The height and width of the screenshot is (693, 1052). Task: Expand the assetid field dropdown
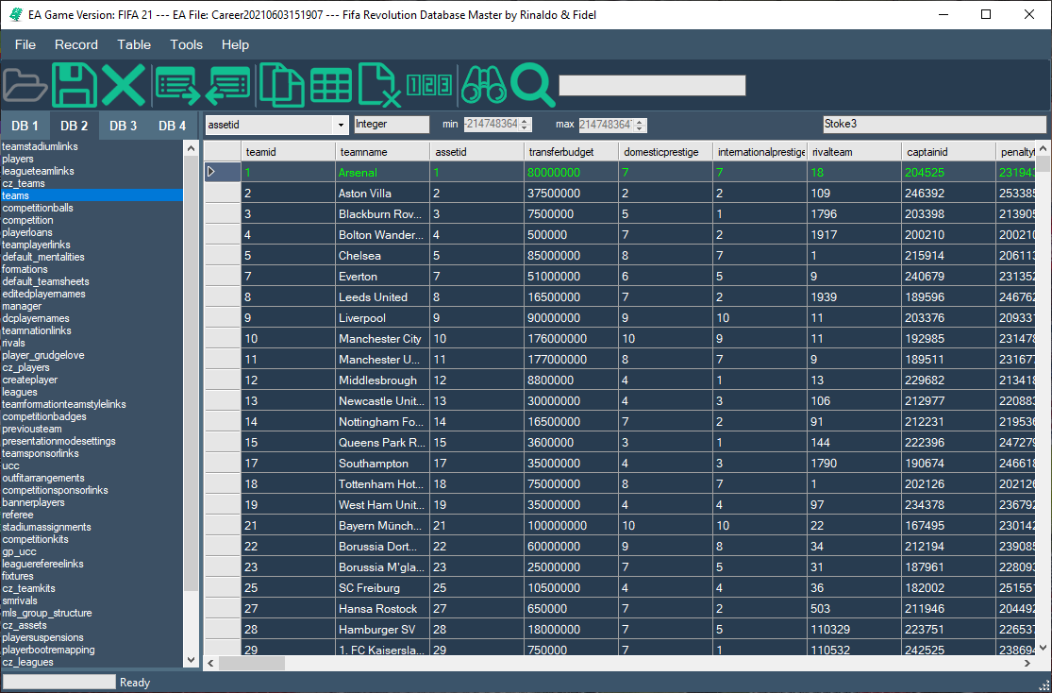point(341,125)
